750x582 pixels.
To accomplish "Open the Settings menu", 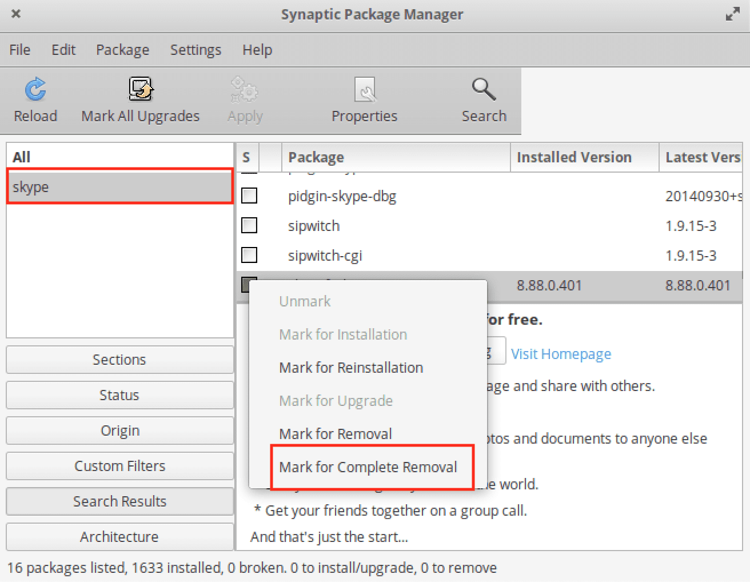I will [x=196, y=50].
